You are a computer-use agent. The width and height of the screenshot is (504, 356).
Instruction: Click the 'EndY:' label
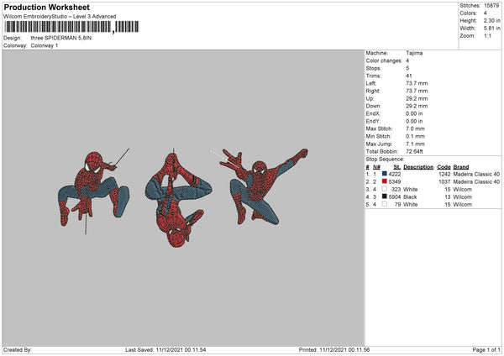(373, 121)
